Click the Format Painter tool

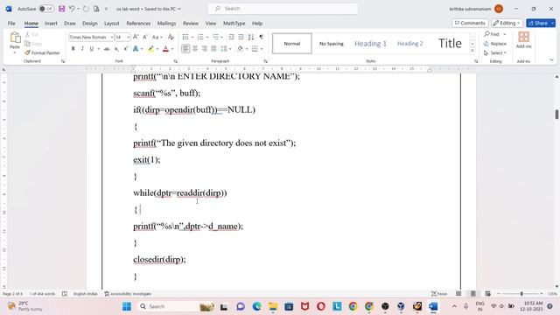coord(42,52)
